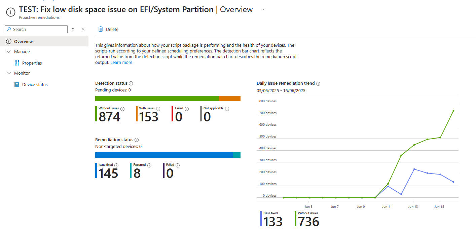The height and width of the screenshot is (231, 476).
Task: Click the 874 Without issues count
Action: click(x=109, y=117)
